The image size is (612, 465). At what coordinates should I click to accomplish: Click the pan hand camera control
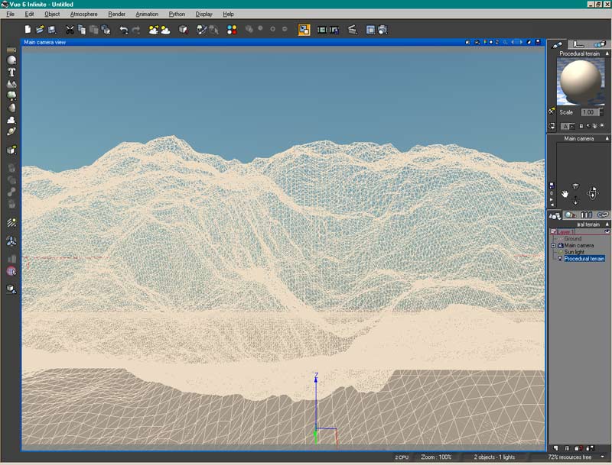565,192
